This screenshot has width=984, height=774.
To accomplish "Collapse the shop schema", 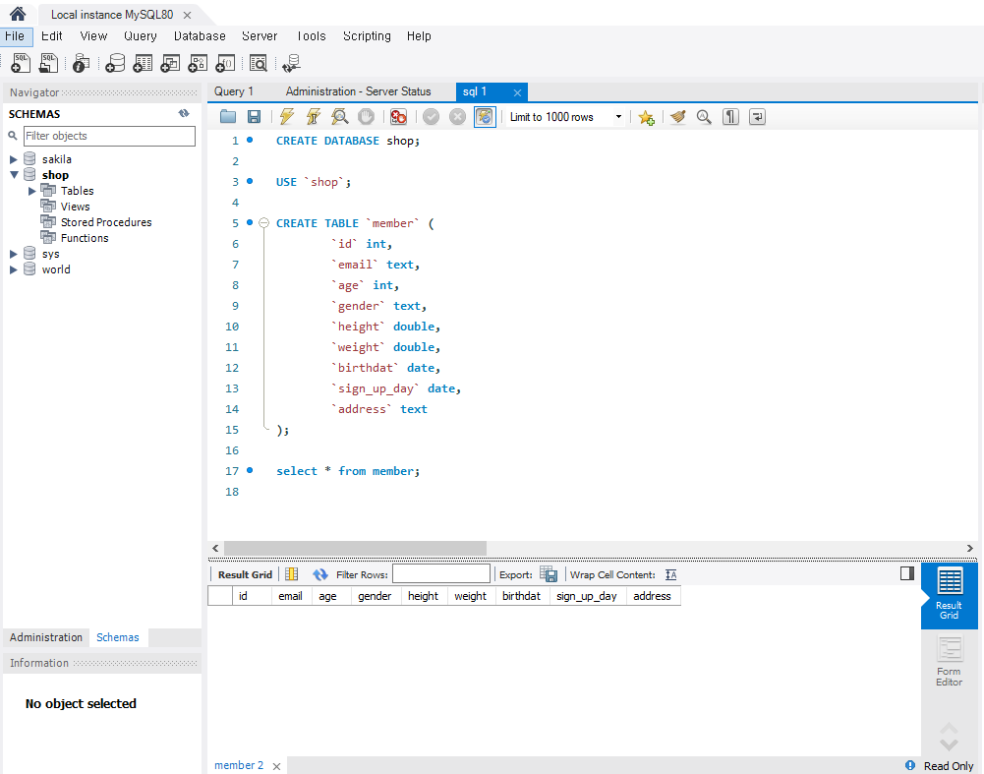I will tap(14, 175).
